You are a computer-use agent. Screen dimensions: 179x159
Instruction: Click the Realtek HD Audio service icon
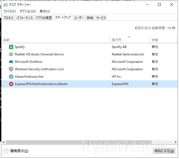(x=11, y=54)
